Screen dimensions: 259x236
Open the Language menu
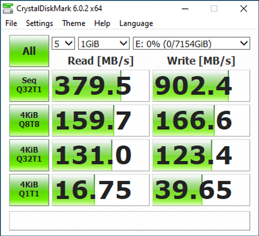(136, 23)
